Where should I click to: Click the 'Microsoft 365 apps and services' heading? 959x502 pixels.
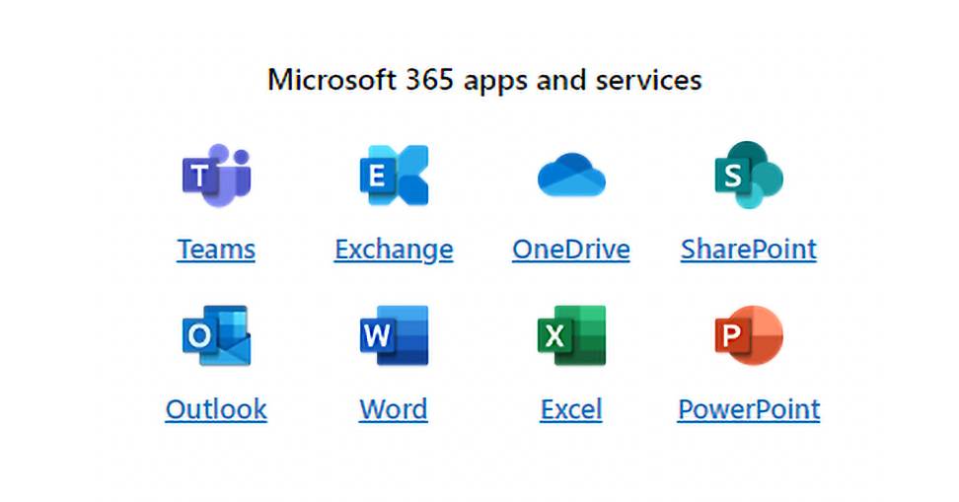click(x=484, y=81)
